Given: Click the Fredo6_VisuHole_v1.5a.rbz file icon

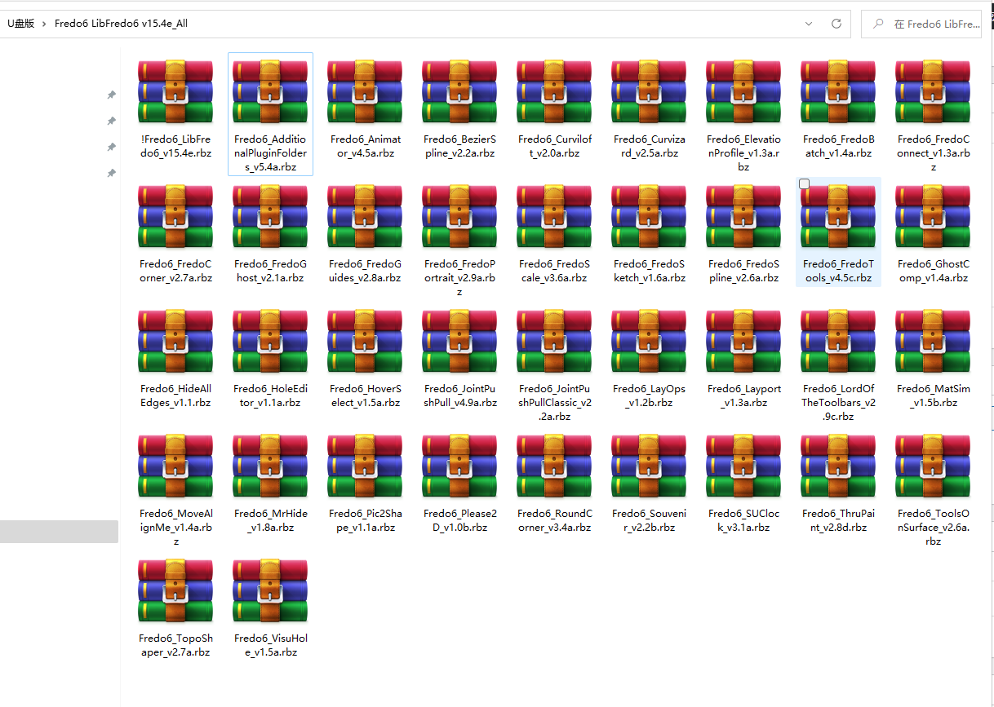Looking at the screenshot, I should (270, 590).
